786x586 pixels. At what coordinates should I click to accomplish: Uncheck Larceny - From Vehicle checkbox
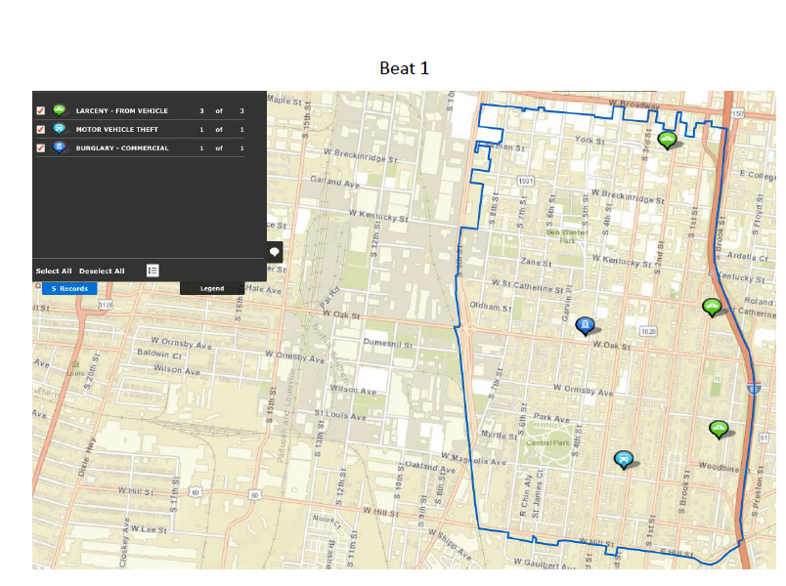40,110
